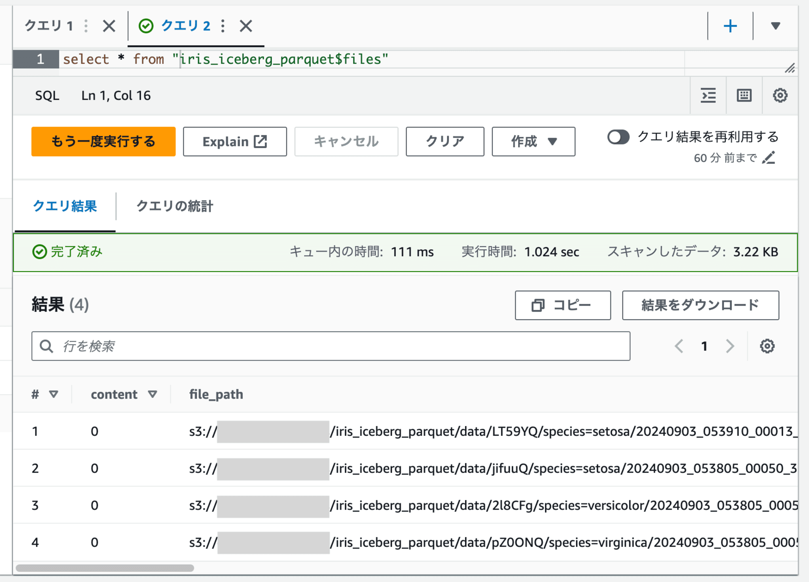Click もう一度実行する button
This screenshot has width=809, height=582.
[x=104, y=142]
